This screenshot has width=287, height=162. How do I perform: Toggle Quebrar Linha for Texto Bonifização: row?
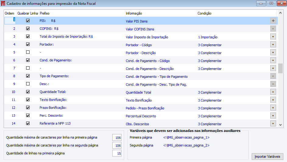point(28,100)
